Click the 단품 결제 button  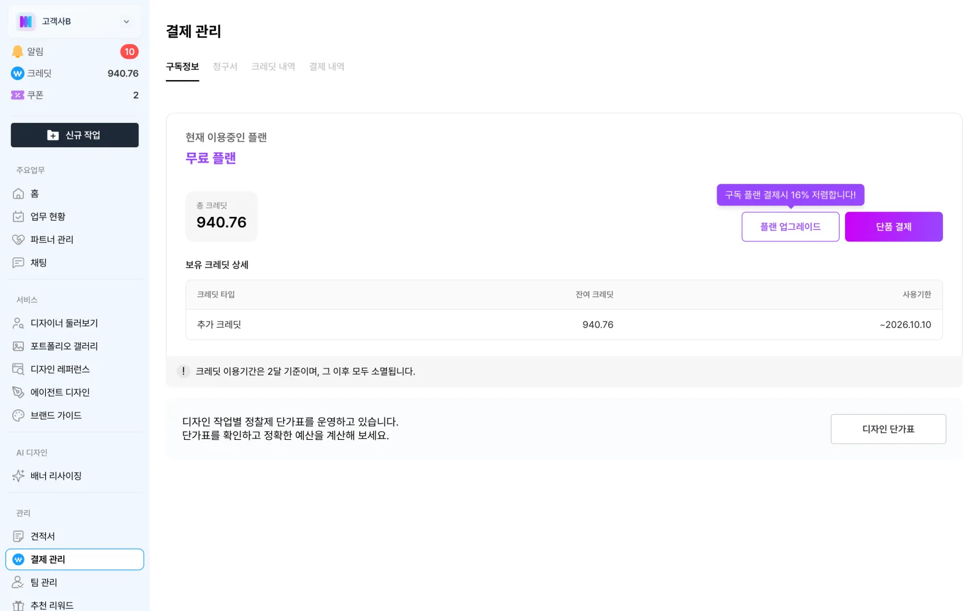click(894, 227)
